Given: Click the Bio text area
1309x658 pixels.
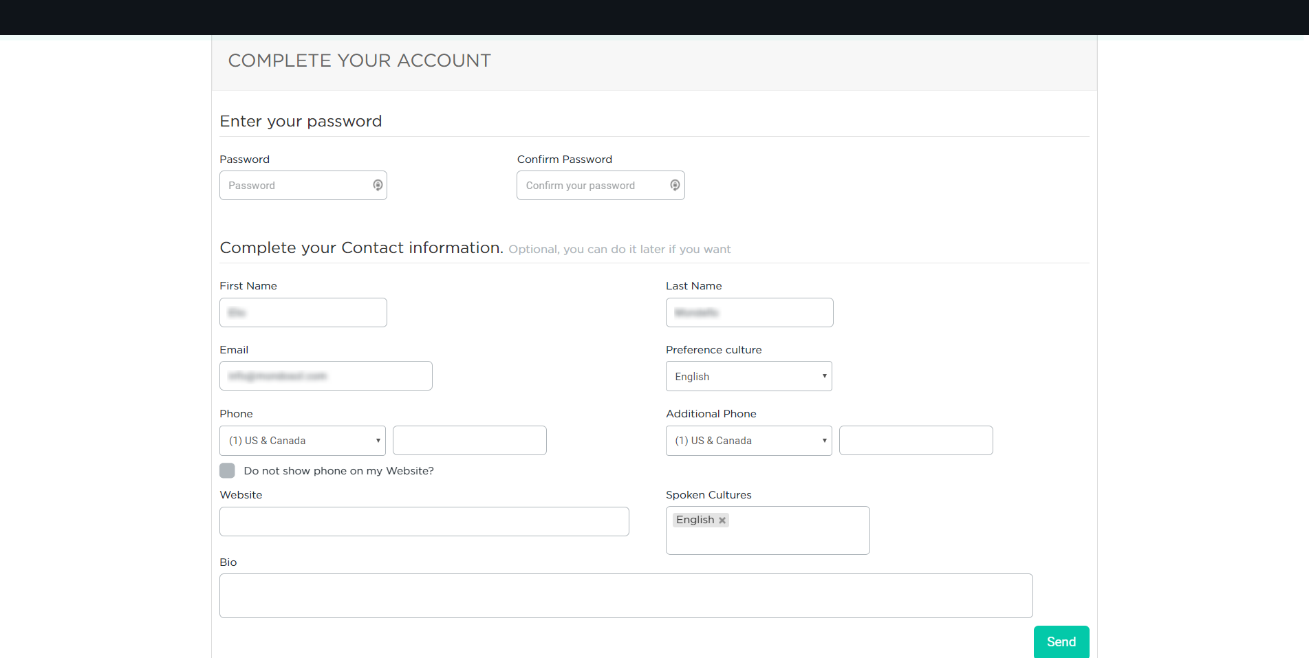Looking at the screenshot, I should (625, 595).
